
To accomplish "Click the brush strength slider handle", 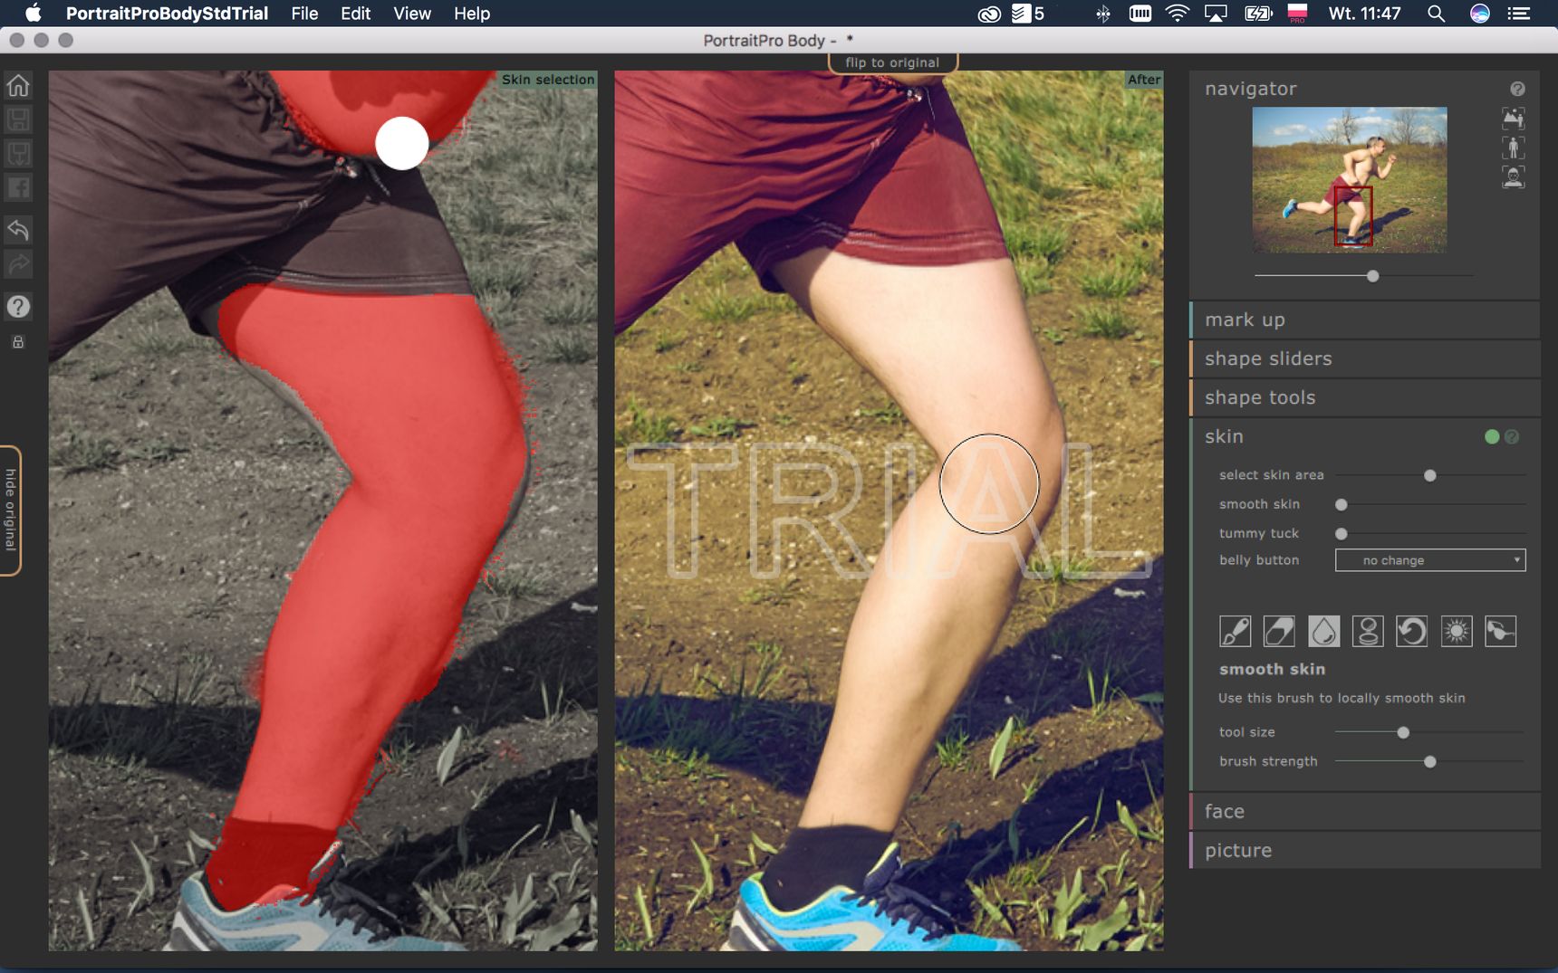I will click(x=1430, y=761).
